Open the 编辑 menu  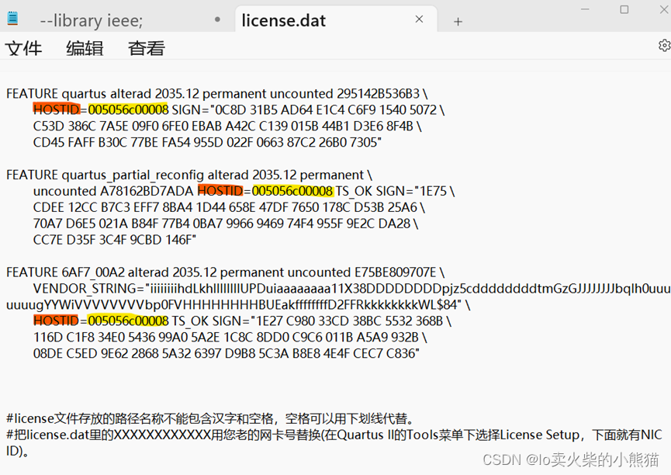[x=85, y=48]
